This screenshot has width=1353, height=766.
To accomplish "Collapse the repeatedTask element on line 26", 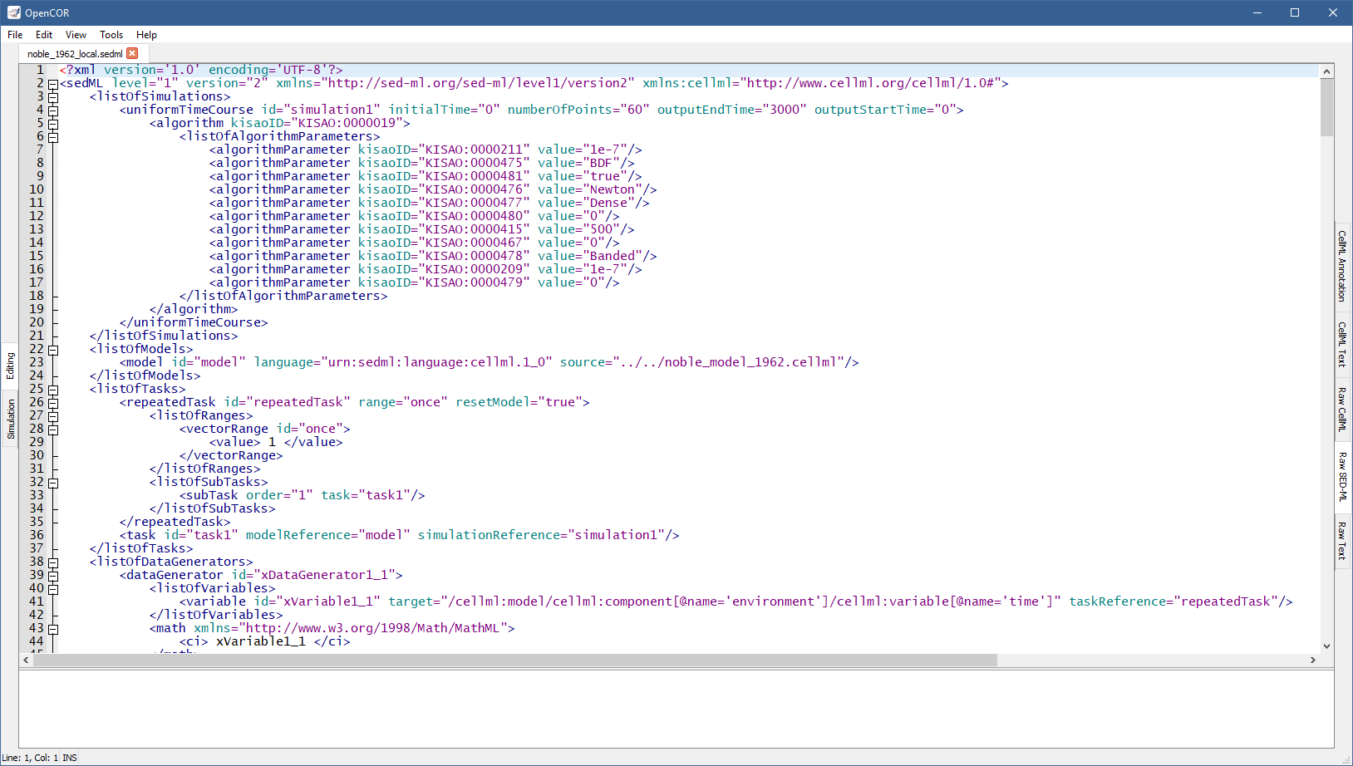I will point(53,403).
